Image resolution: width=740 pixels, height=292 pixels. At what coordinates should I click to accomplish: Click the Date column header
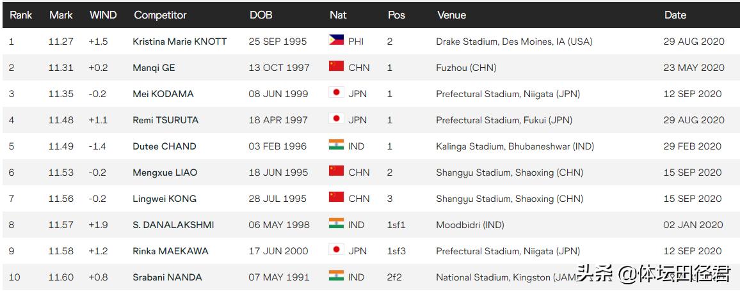click(675, 15)
